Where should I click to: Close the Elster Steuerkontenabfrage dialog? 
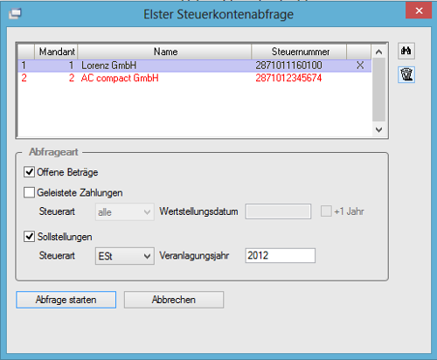419,10
